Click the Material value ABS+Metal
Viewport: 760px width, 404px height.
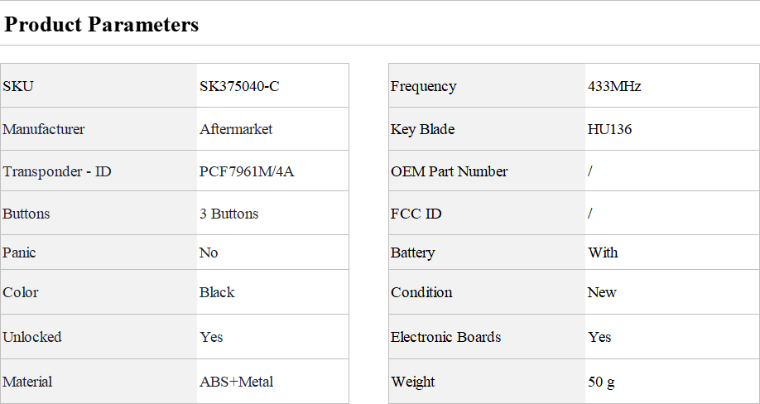pyautogui.click(x=236, y=382)
